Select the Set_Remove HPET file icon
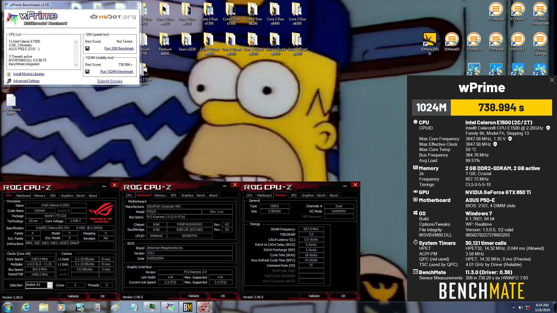Image resolution: width=557 pixels, height=313 pixels. coord(11,104)
